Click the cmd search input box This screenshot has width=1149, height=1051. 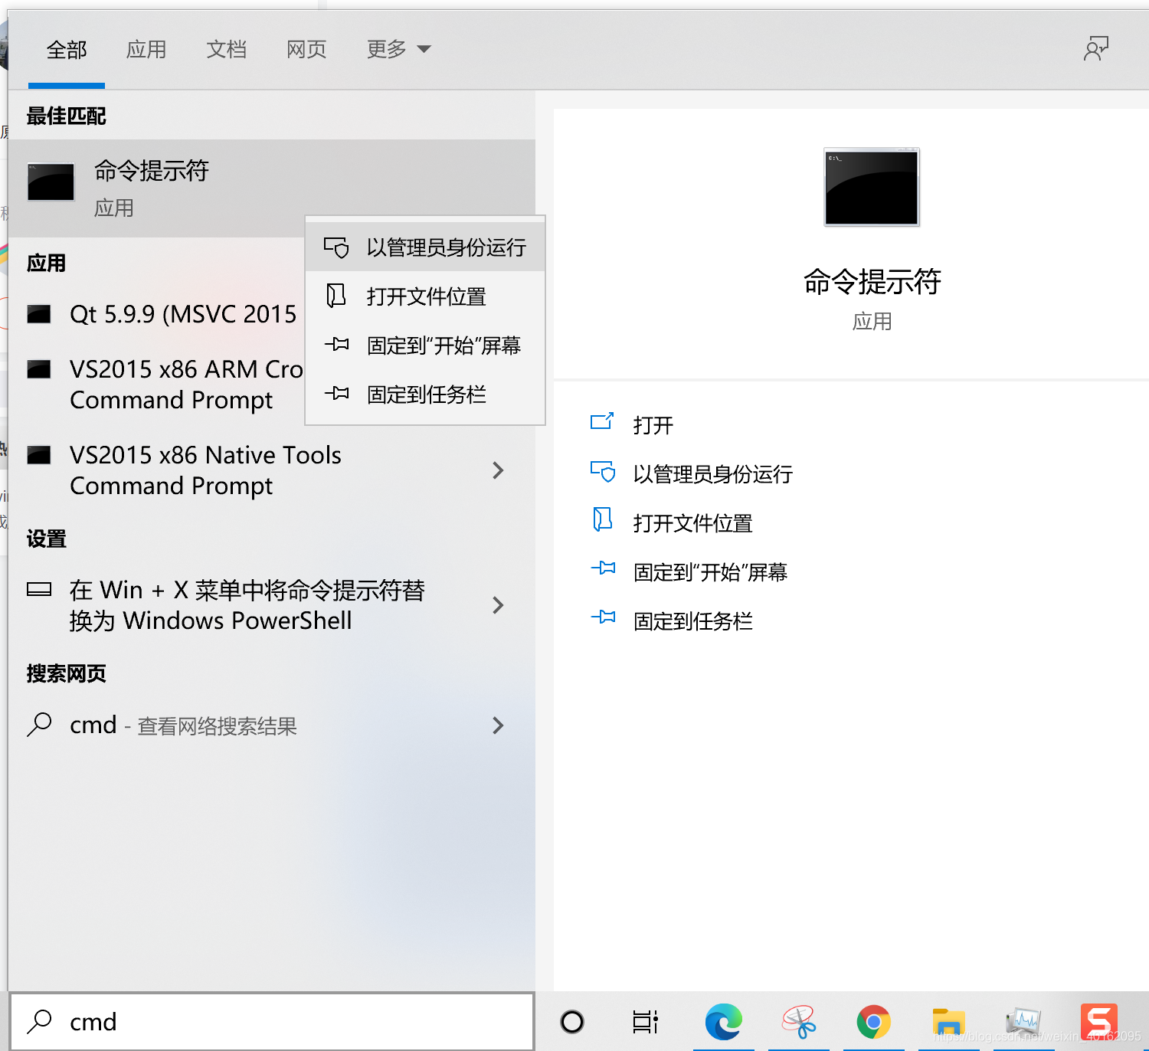pyautogui.click(x=272, y=1022)
